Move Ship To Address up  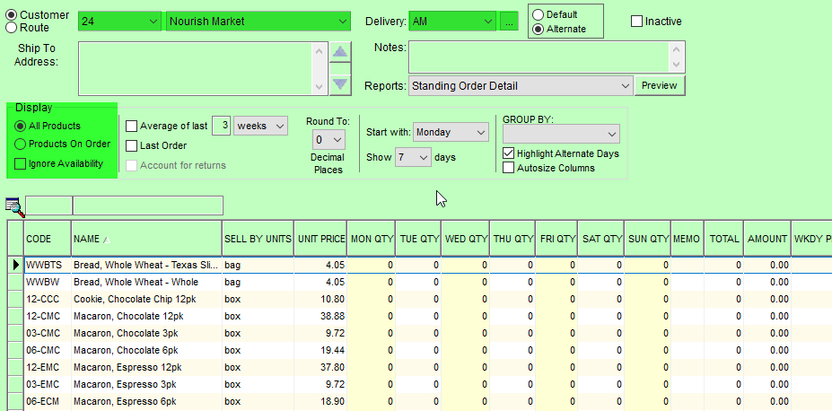[340, 52]
